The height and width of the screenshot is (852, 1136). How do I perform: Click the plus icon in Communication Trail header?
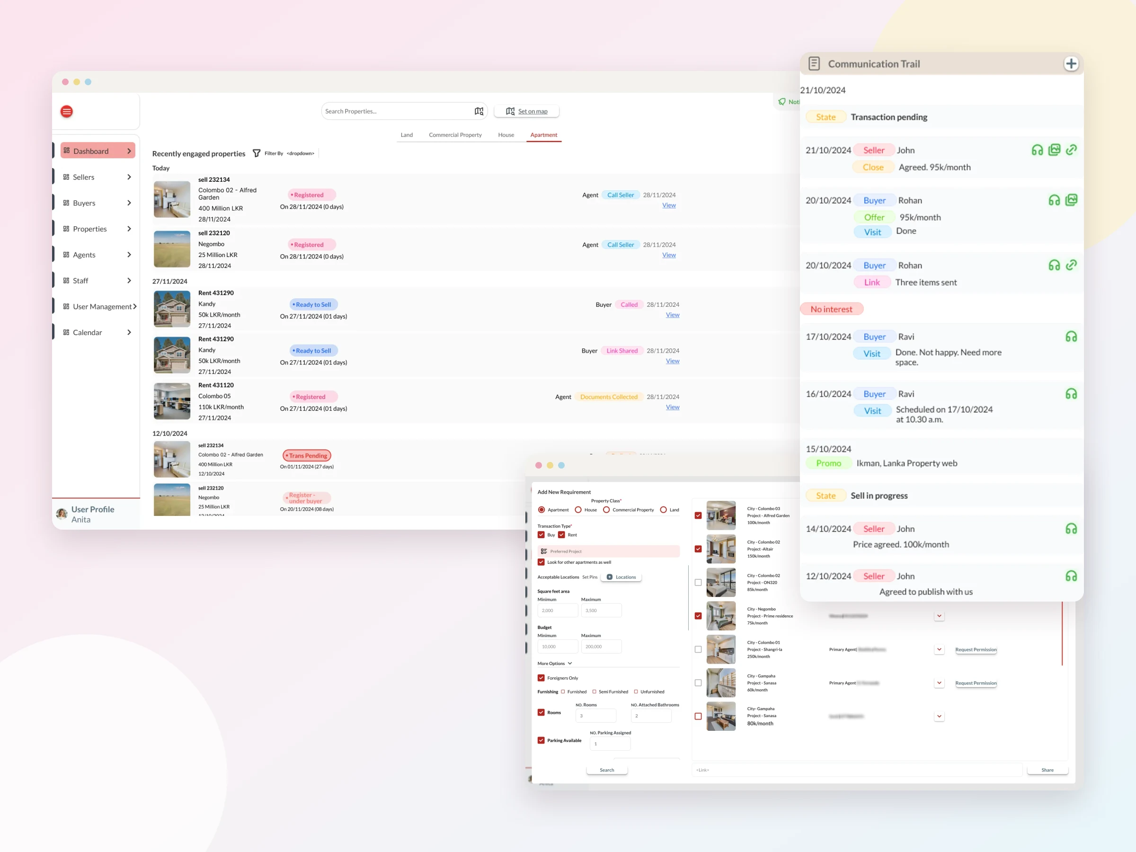1071,64
